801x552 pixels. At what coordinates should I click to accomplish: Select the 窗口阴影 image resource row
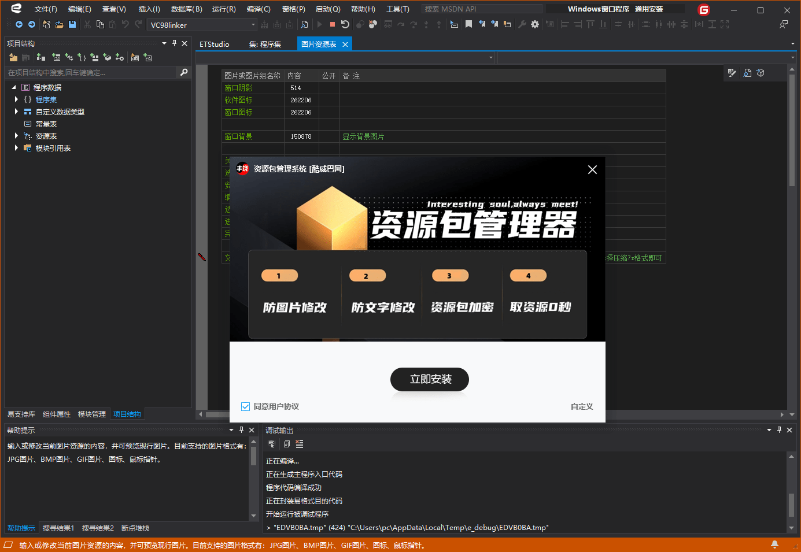[444, 88]
